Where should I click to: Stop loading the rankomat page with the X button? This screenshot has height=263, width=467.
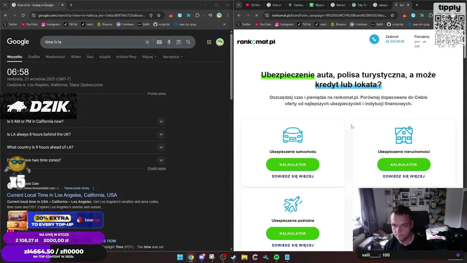(256, 15)
